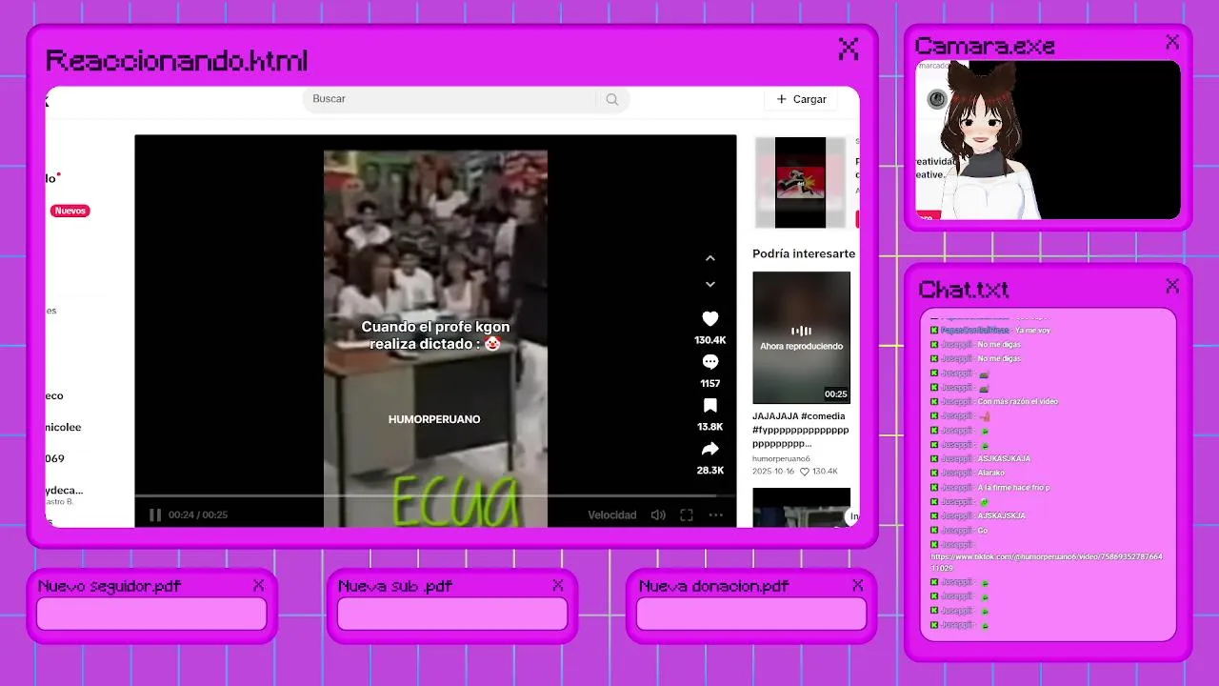Click the search magnifier icon

pyautogui.click(x=611, y=99)
